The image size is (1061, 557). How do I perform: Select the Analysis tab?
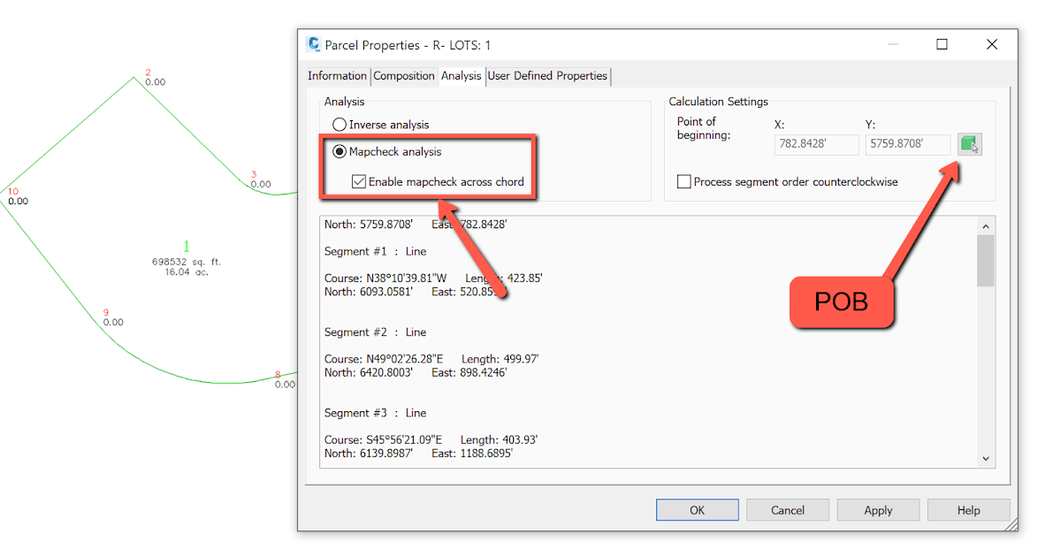(461, 76)
